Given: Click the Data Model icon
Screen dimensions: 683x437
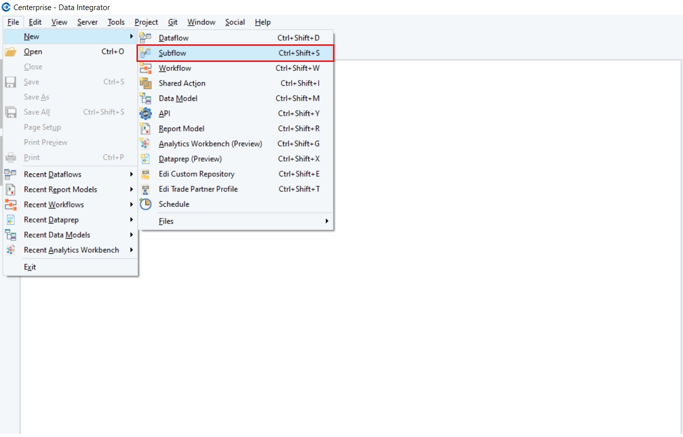Looking at the screenshot, I should point(145,98).
